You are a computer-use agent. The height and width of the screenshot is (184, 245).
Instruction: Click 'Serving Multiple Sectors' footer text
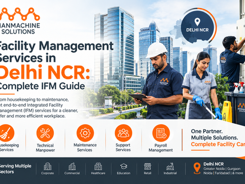(x=16, y=169)
